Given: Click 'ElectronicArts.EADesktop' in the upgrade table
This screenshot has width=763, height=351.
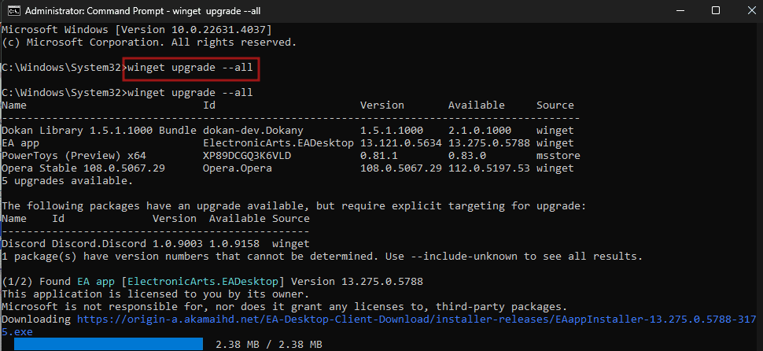Looking at the screenshot, I should (x=278, y=143).
